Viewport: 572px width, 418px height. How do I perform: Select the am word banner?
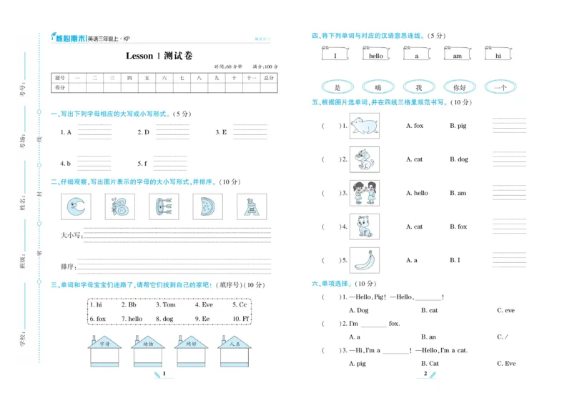[458, 56]
